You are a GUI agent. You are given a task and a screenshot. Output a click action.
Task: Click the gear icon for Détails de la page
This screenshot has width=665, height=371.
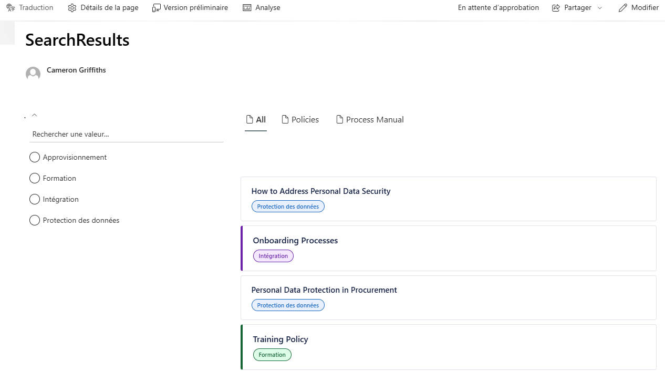(72, 8)
